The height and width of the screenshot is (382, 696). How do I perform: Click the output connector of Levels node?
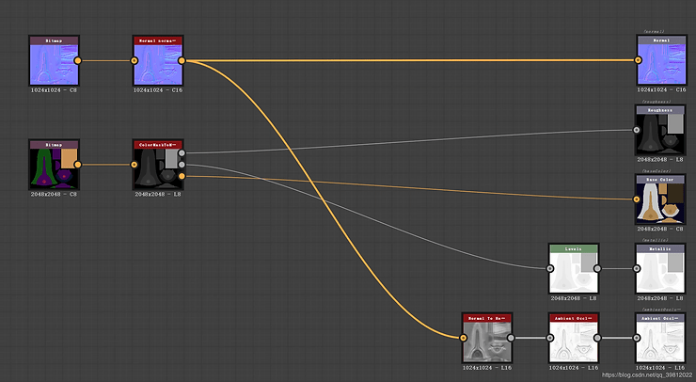[597, 267]
